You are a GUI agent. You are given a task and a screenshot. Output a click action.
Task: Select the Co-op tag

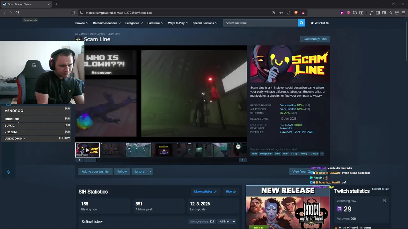294,154
